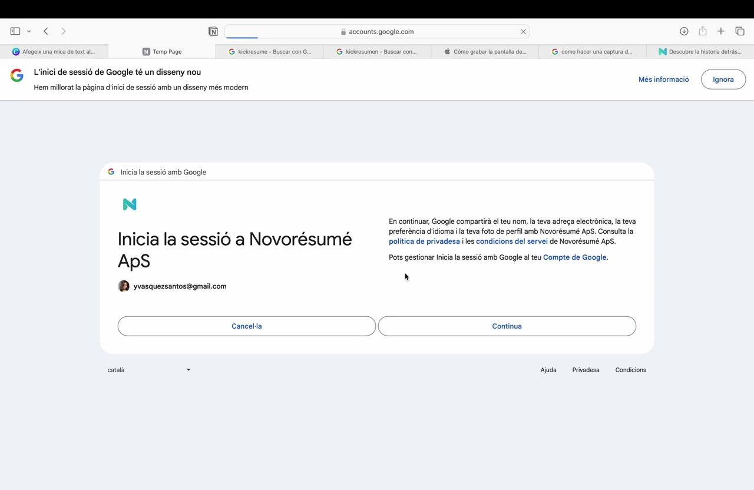
Task: Select the yvasquezsantos@gmail.com account
Action: (x=172, y=286)
